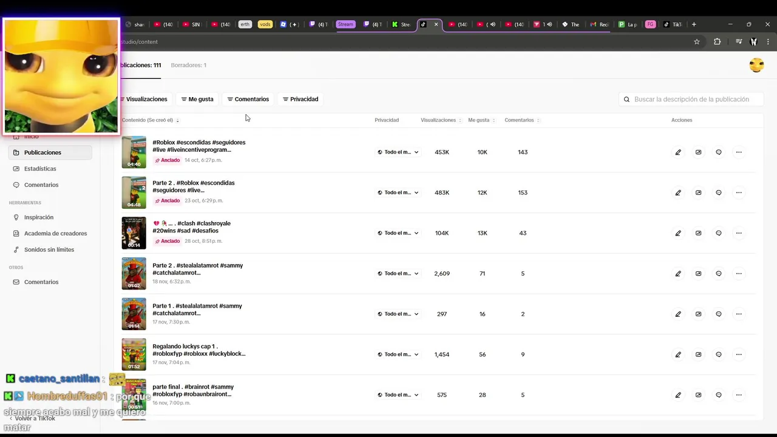Open the browser extensions puzzle icon
Image resolution: width=777 pixels, height=437 pixels.
717,42
